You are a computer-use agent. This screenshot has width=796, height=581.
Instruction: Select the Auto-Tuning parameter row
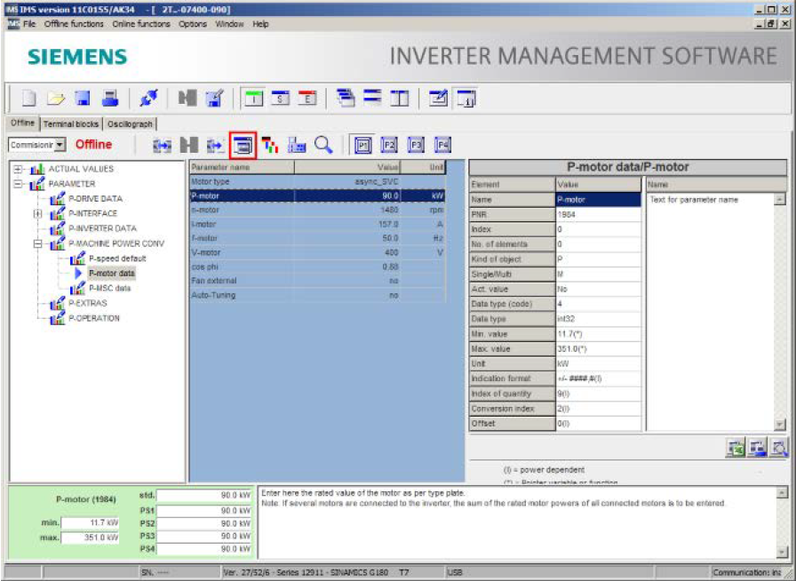coord(318,295)
